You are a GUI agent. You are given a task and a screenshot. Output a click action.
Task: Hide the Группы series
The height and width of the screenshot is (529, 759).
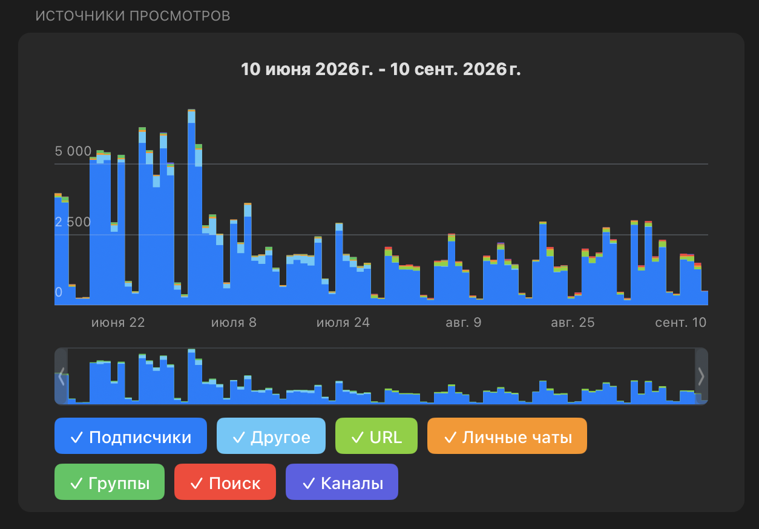[110, 482]
